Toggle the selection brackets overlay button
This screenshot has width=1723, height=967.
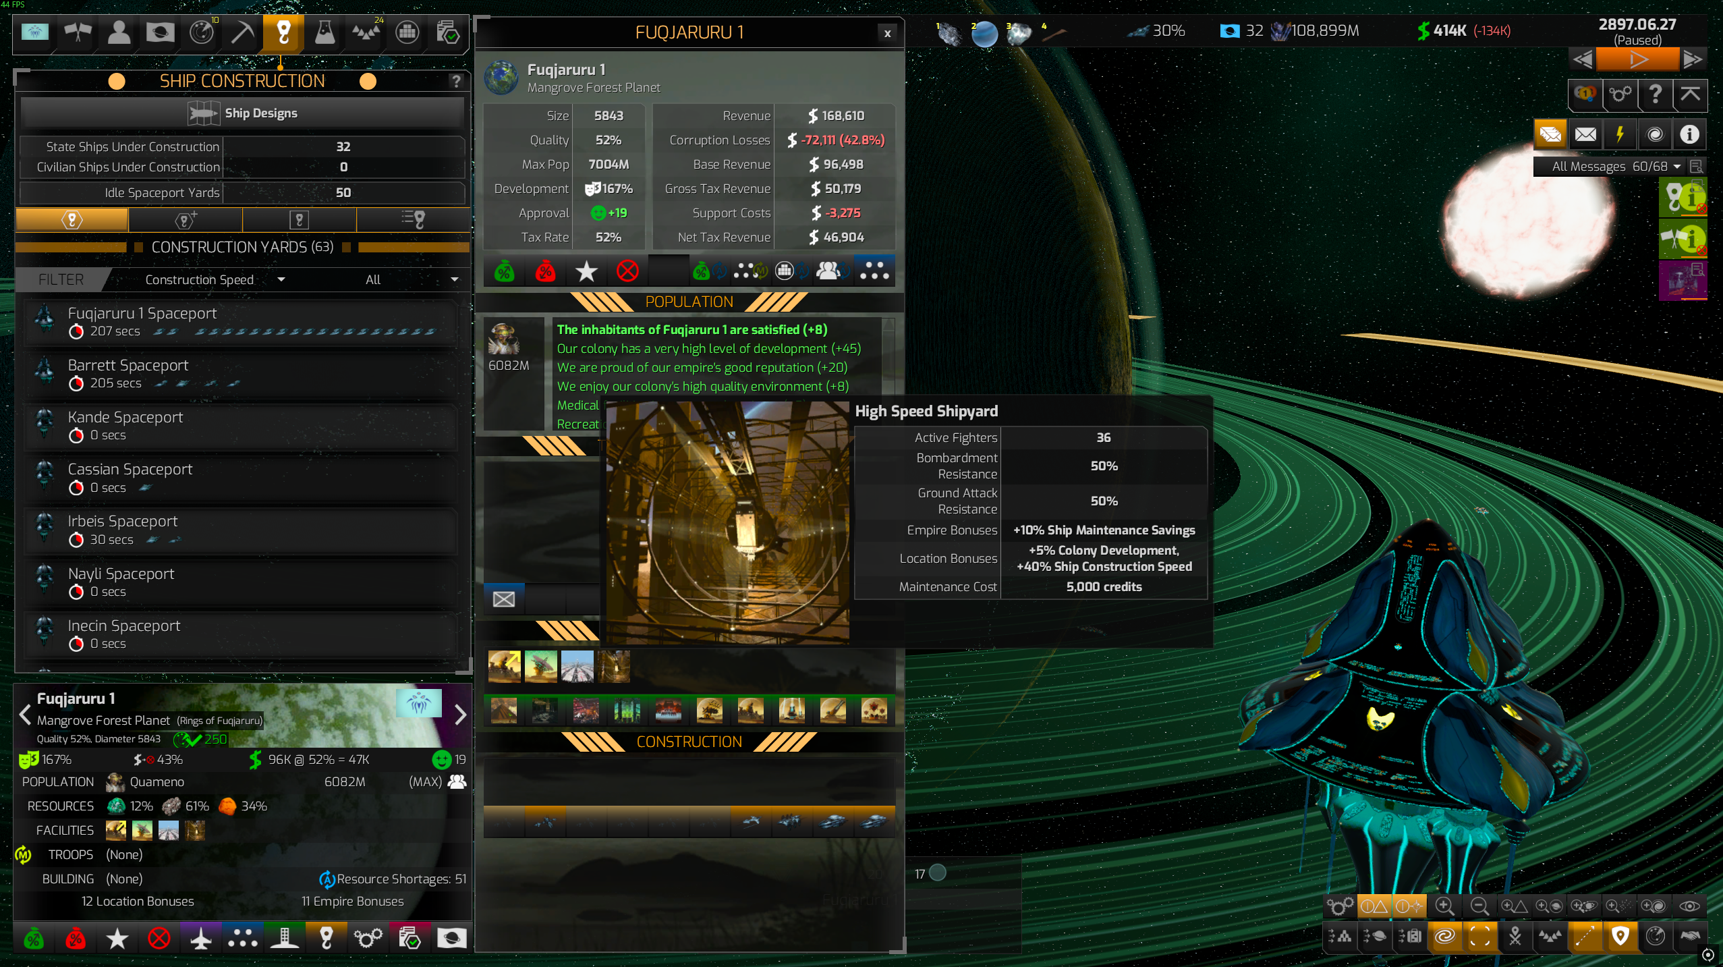[x=1479, y=937]
